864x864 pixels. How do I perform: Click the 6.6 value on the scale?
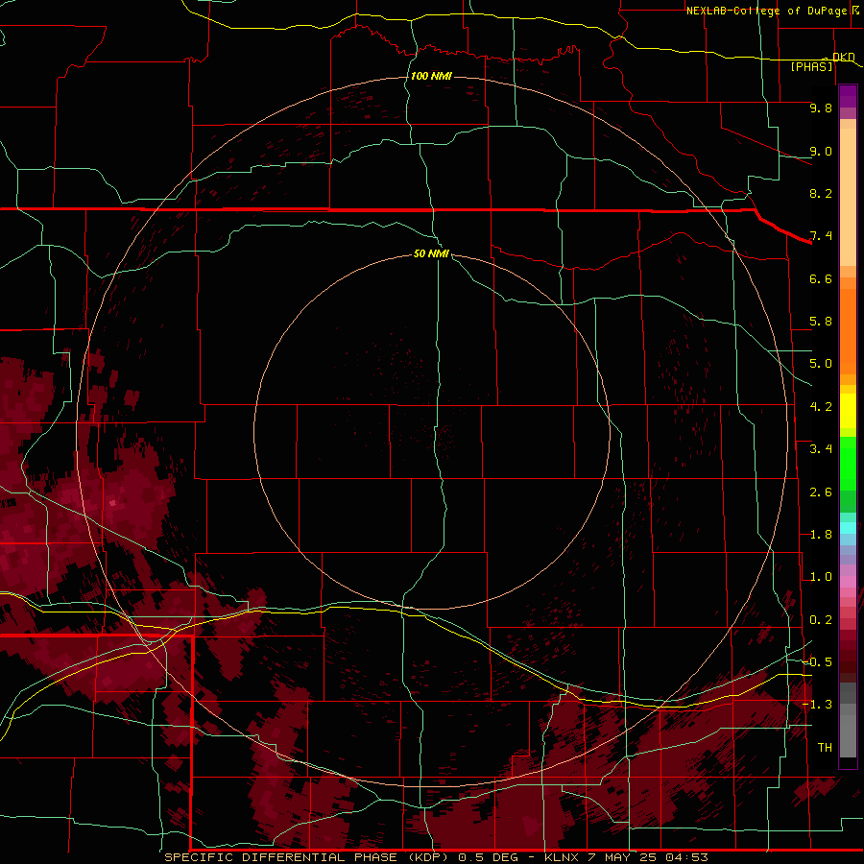click(821, 278)
